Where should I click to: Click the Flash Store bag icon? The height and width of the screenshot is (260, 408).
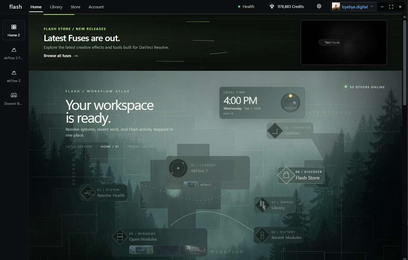pos(286,175)
